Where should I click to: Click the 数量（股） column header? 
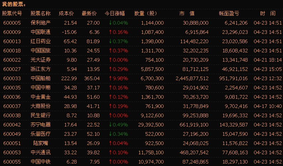146,14
